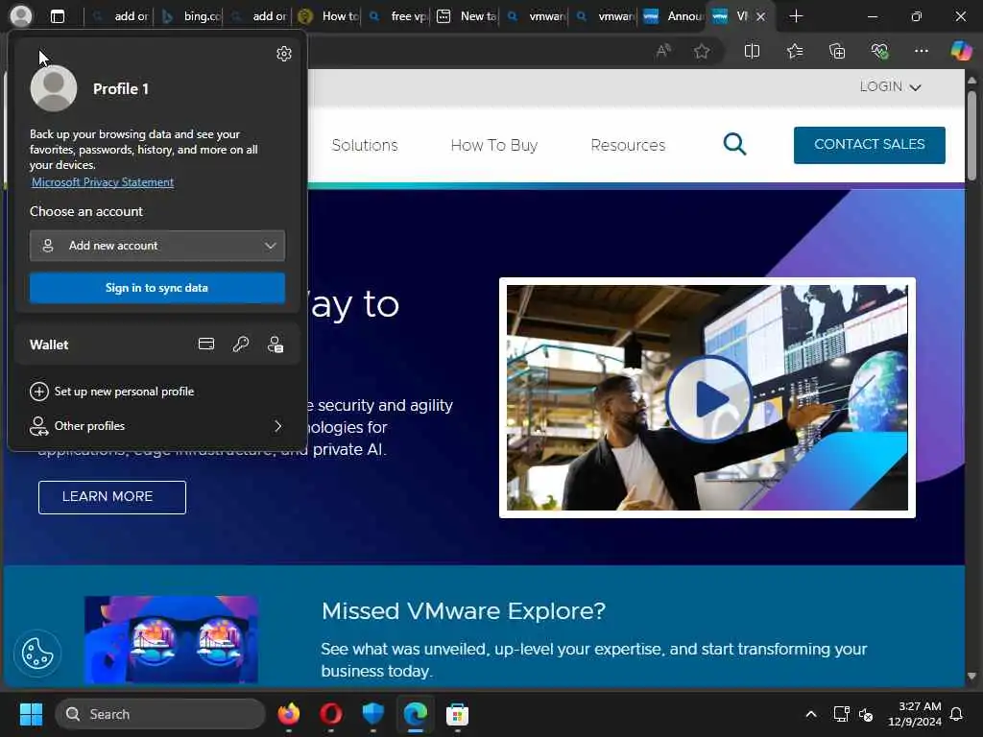Click the VMware site search magnifier
This screenshot has width=983, height=737.
[734, 144]
